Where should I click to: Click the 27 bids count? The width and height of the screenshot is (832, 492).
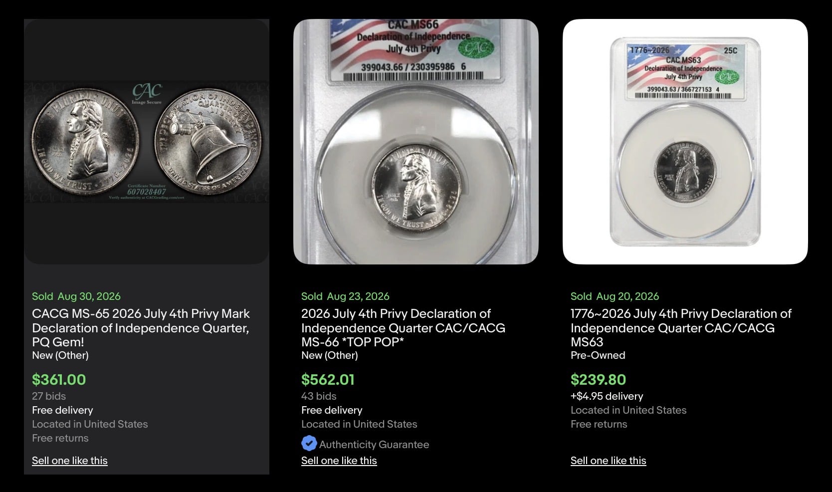[x=49, y=396]
